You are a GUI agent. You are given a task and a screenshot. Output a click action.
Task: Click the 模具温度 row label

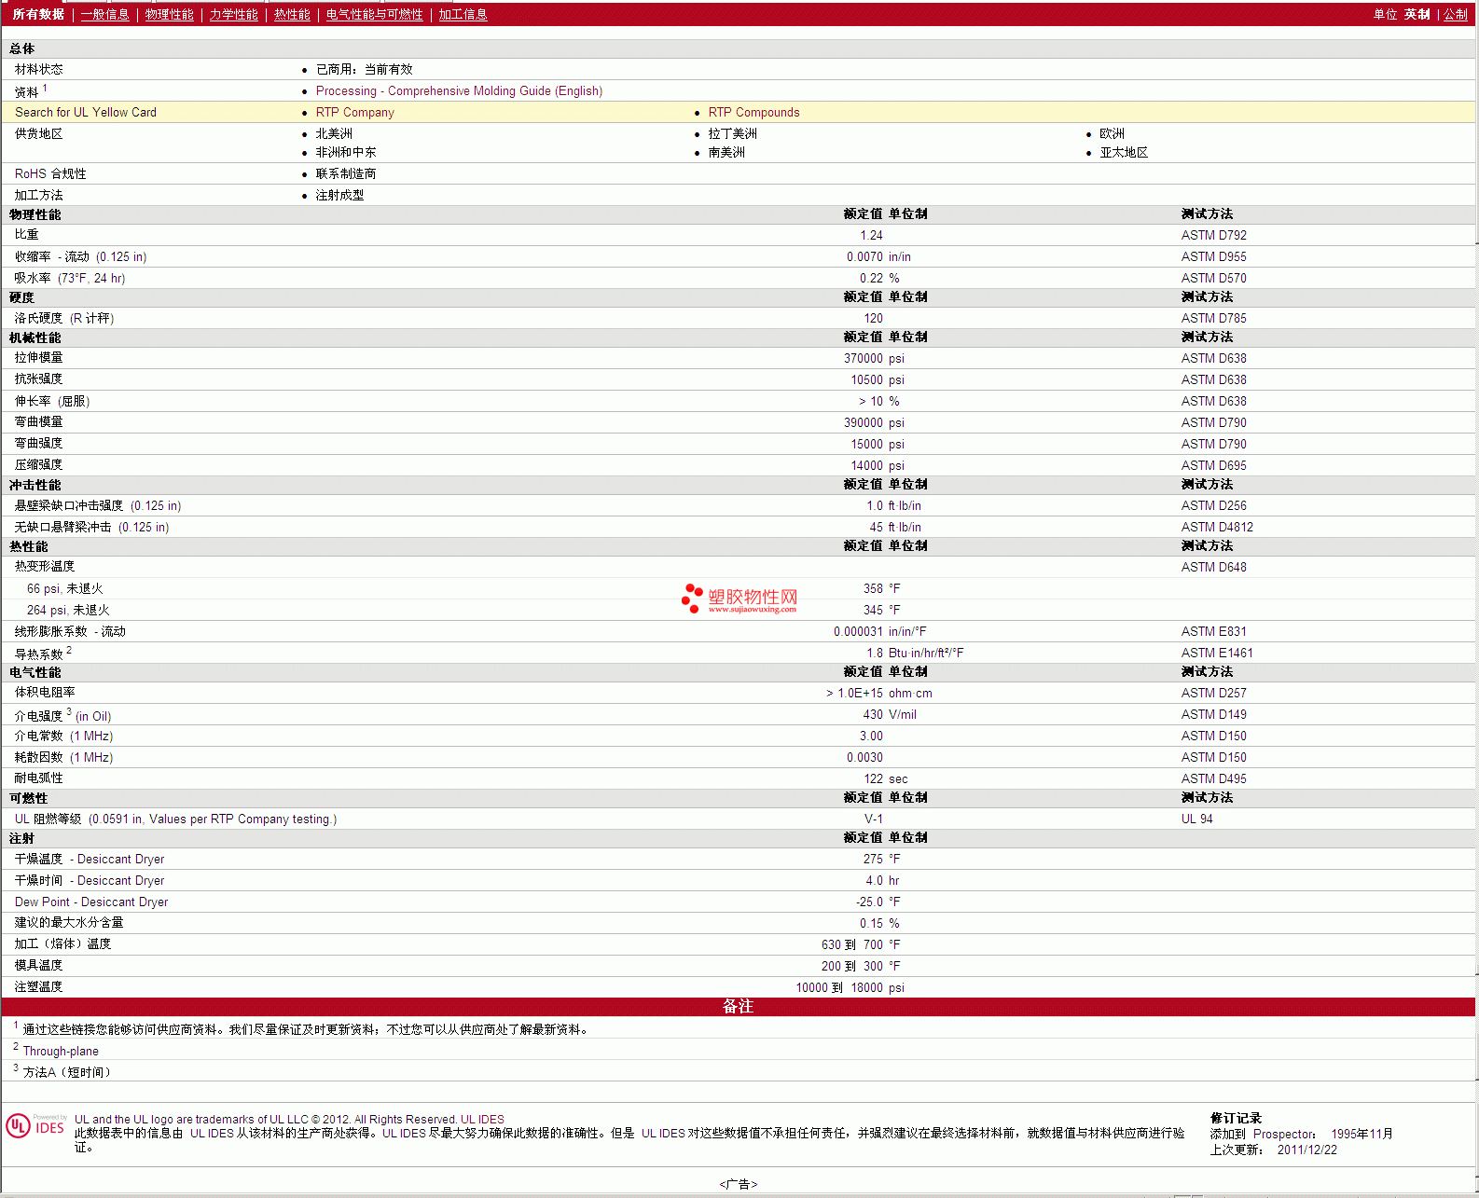click(x=38, y=966)
